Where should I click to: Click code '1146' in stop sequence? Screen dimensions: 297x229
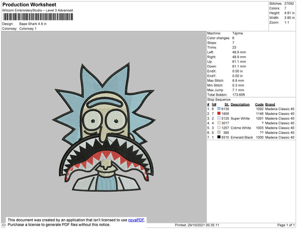point(260,114)
